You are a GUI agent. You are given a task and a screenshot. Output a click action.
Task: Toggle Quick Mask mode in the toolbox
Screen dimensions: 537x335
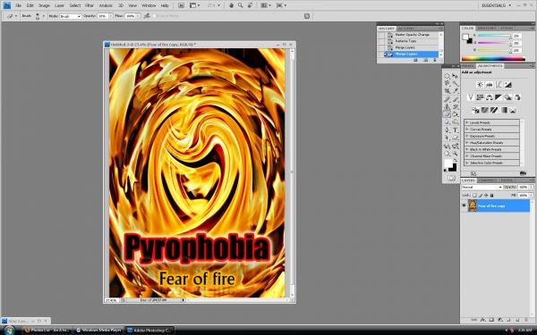pyautogui.click(x=451, y=178)
